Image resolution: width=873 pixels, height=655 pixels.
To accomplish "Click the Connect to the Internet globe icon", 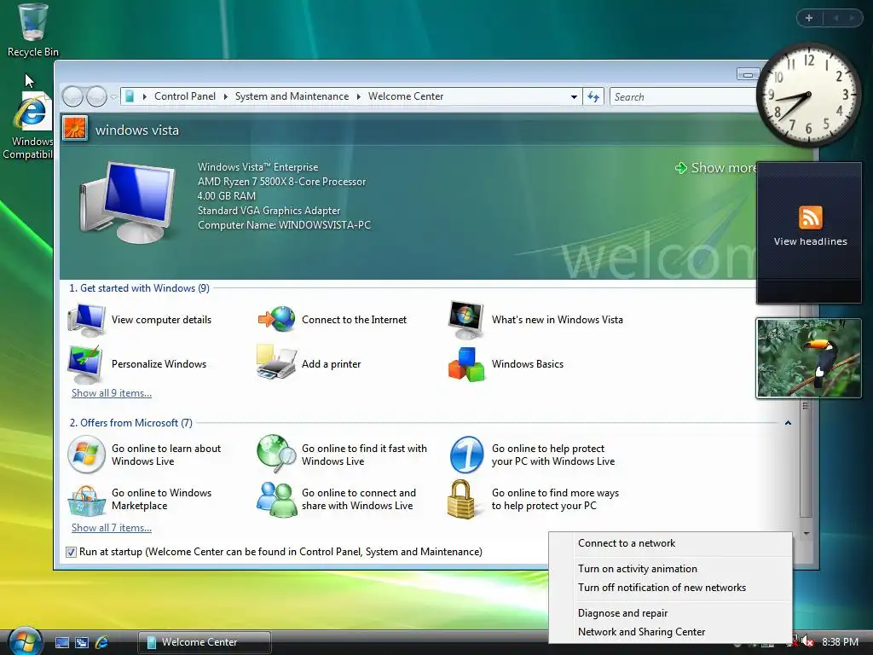I will coord(277,320).
